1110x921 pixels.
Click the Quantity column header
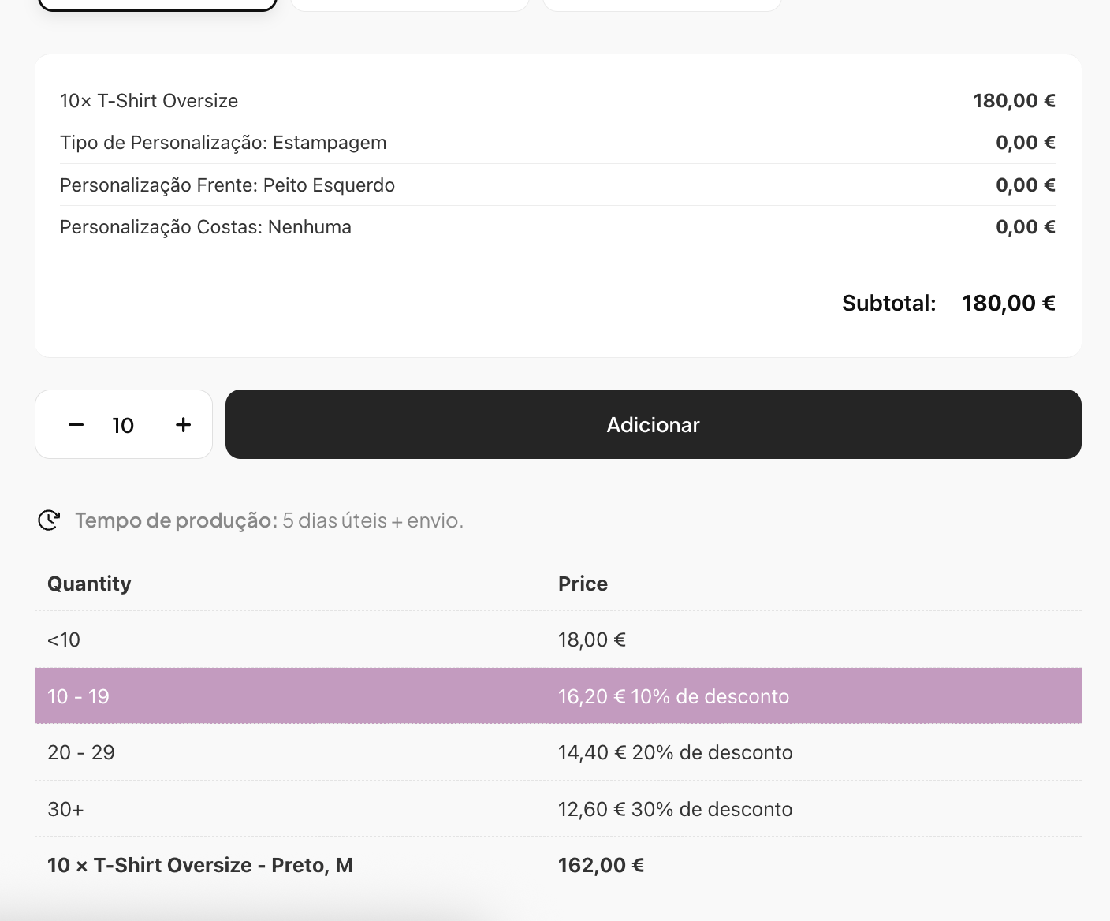(89, 584)
